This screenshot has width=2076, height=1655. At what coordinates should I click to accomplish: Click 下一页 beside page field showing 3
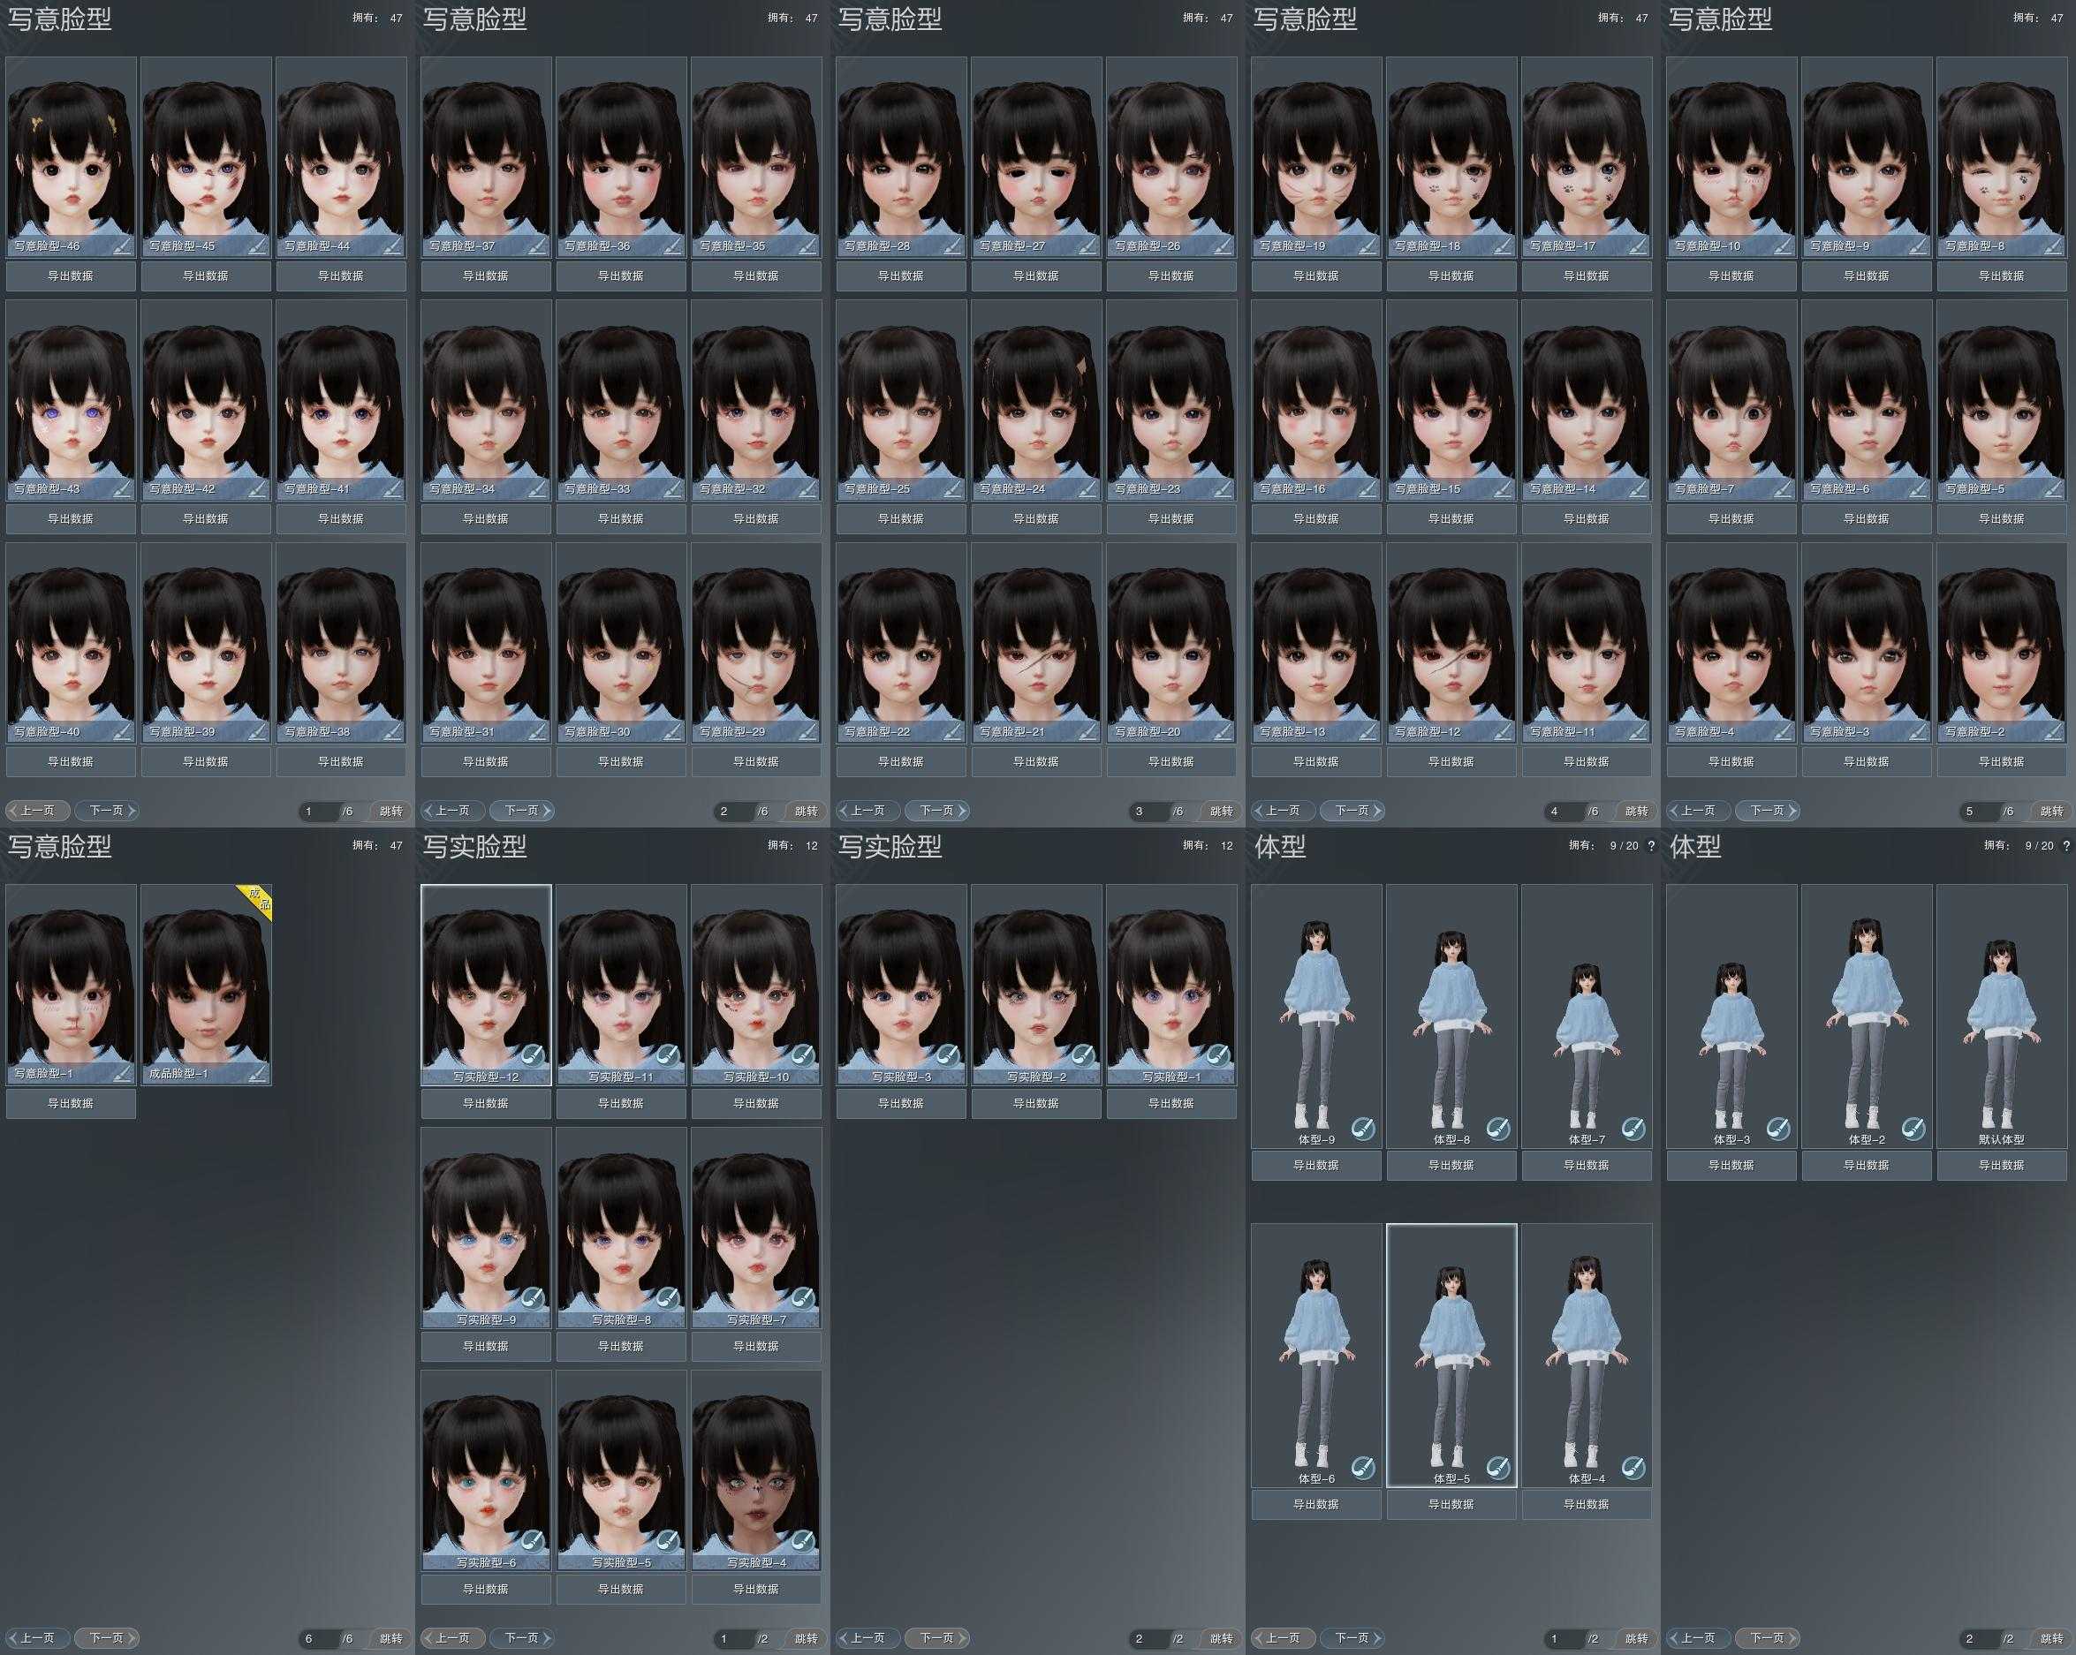940,812
